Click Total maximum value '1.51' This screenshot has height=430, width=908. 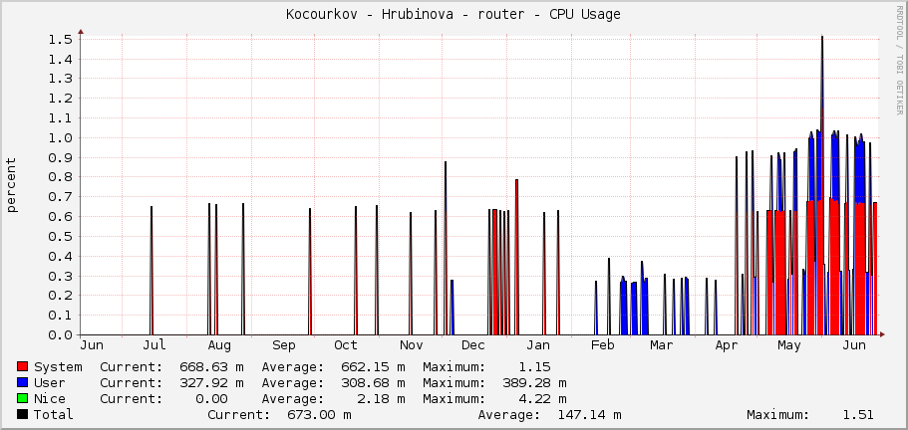pos(858,414)
